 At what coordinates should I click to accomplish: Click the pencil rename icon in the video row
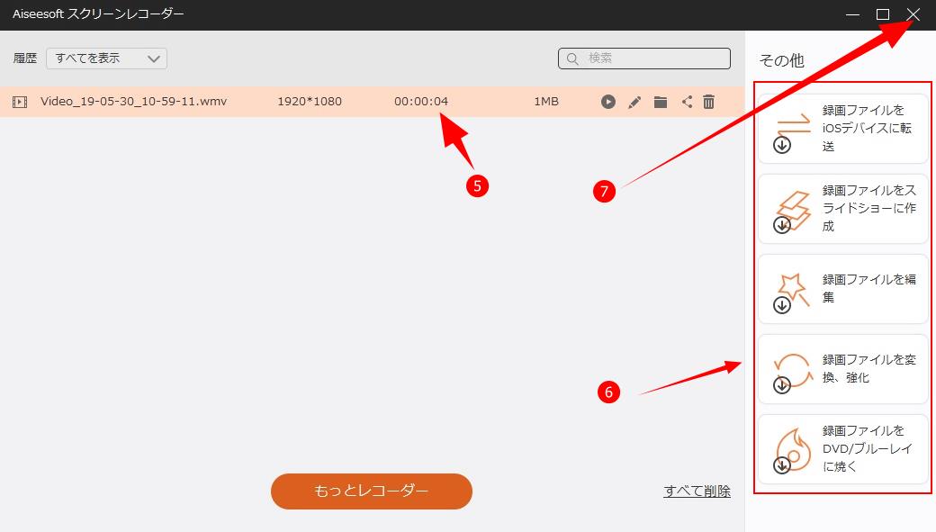click(x=634, y=102)
